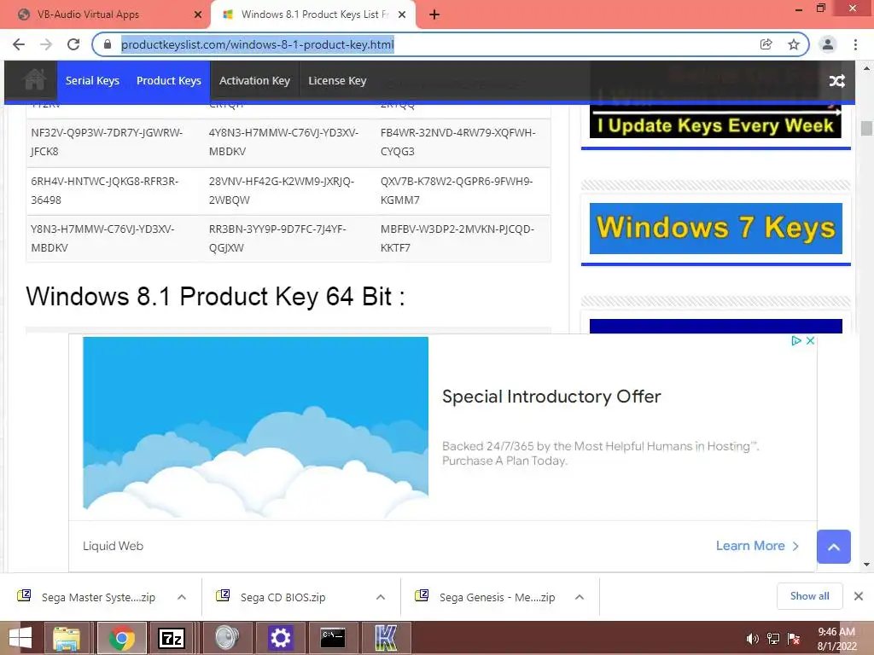Bookmark this page with the star icon
The width and height of the screenshot is (874, 655).
(794, 44)
